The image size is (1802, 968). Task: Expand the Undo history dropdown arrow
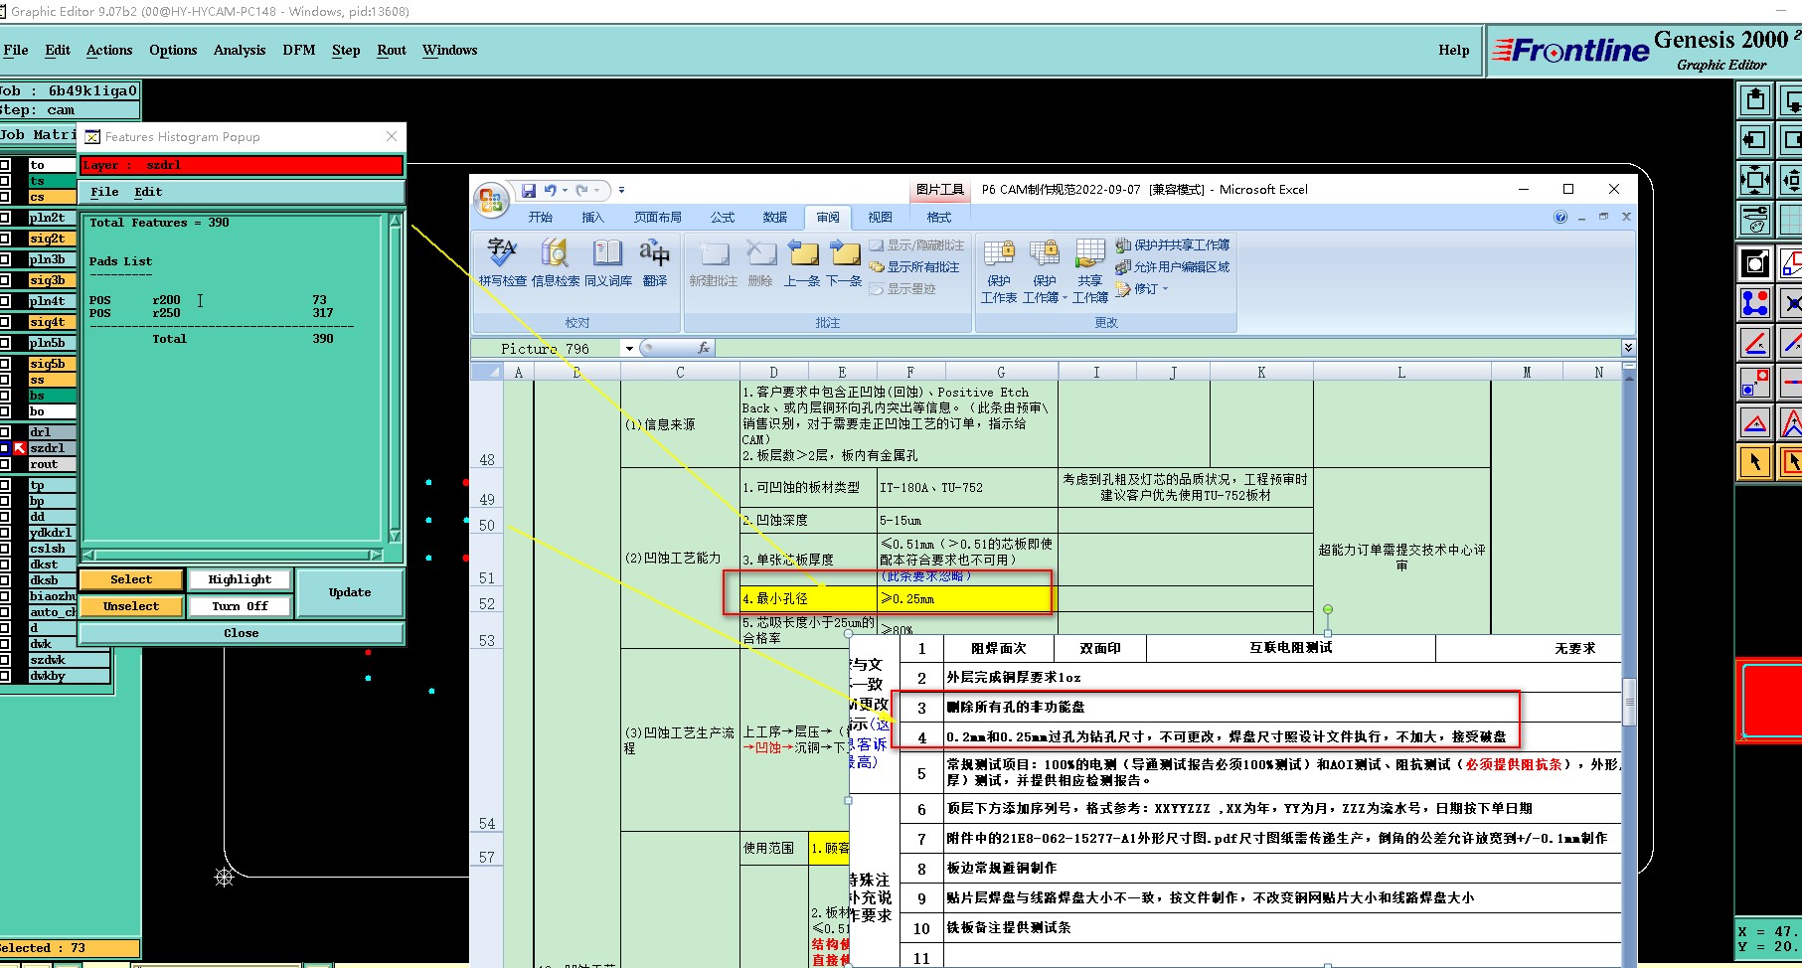coord(565,190)
